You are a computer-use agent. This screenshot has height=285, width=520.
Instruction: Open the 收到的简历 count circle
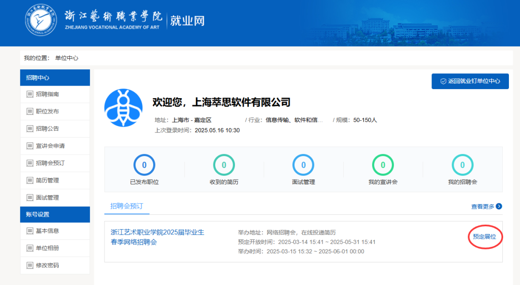click(224, 165)
